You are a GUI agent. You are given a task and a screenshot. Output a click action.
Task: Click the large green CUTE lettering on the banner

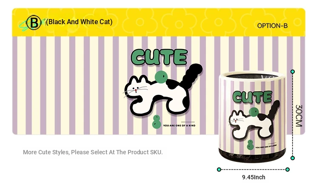point(159,57)
